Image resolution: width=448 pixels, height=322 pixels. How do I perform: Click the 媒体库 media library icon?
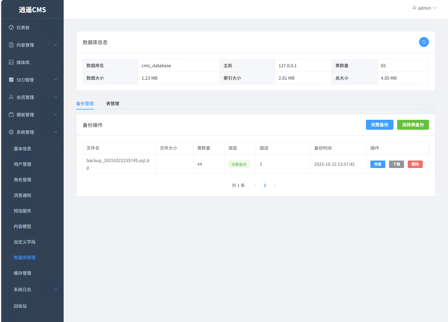[x=11, y=62]
